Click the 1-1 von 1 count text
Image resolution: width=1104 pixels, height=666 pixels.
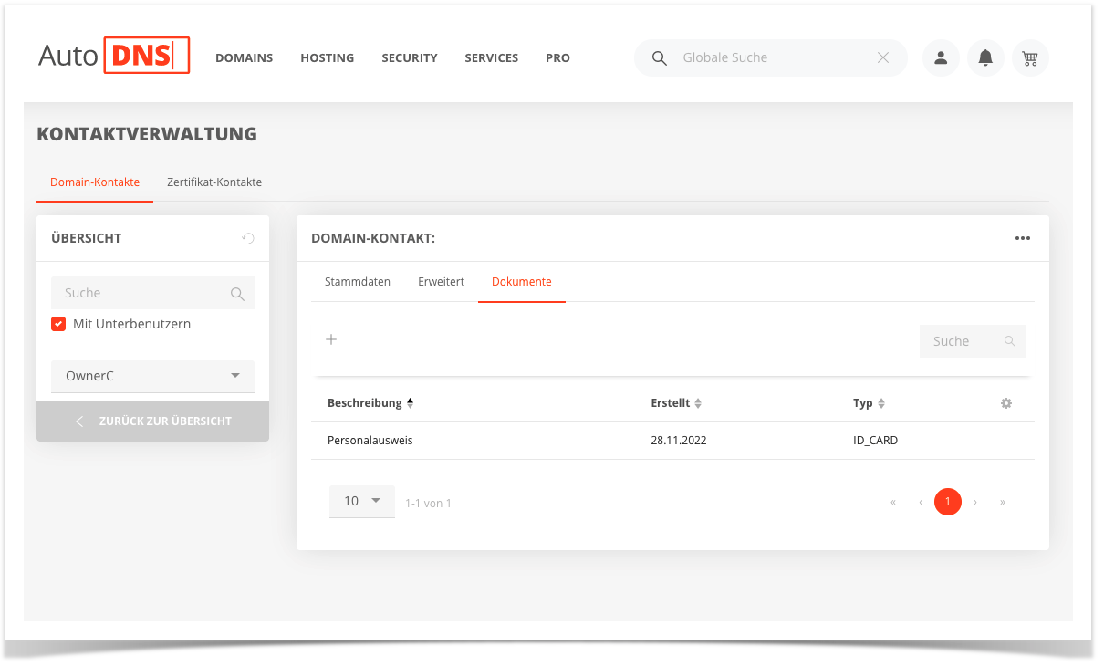(x=429, y=504)
